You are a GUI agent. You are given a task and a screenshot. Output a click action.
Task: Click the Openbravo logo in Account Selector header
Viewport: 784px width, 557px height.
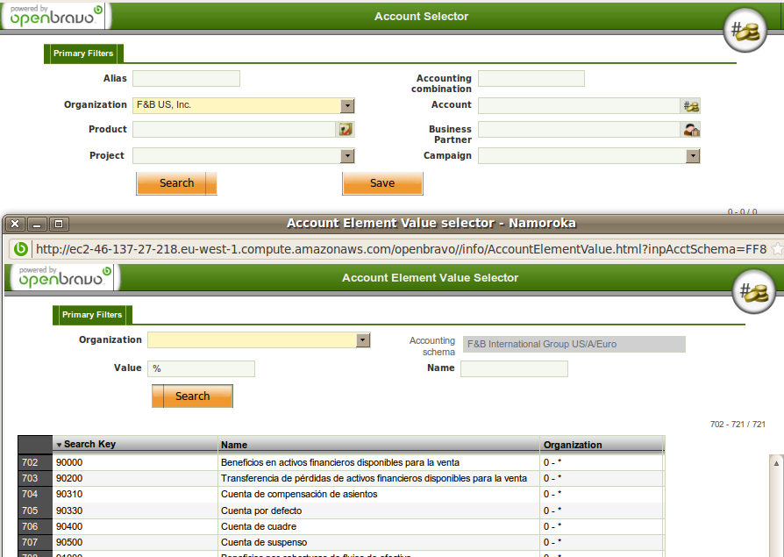point(56,16)
